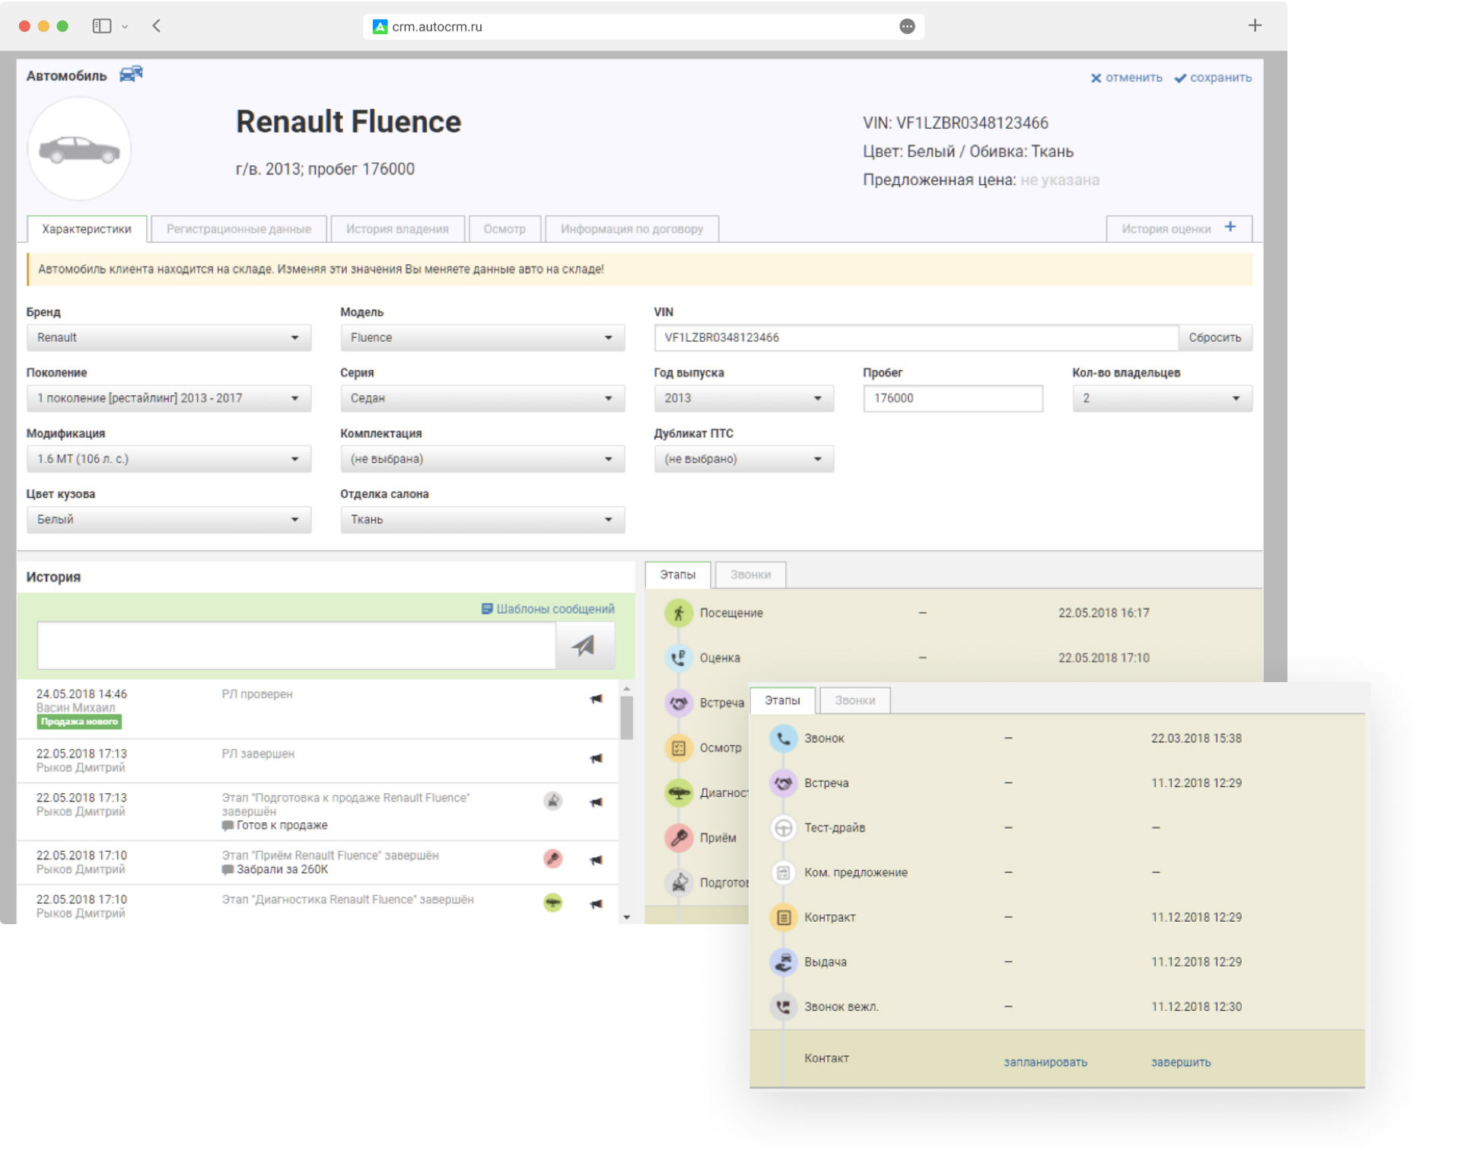Image resolution: width=1467 pixels, height=1167 pixels.
Task: Open the Звонки tab in overlay panel
Action: click(x=857, y=702)
